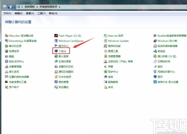Open the Windows 防火墙 icon
Screen dimensions: 187x134
coord(155,41)
